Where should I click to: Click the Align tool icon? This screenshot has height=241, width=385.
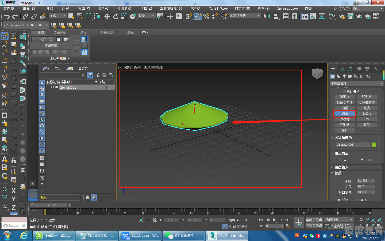pos(276,16)
